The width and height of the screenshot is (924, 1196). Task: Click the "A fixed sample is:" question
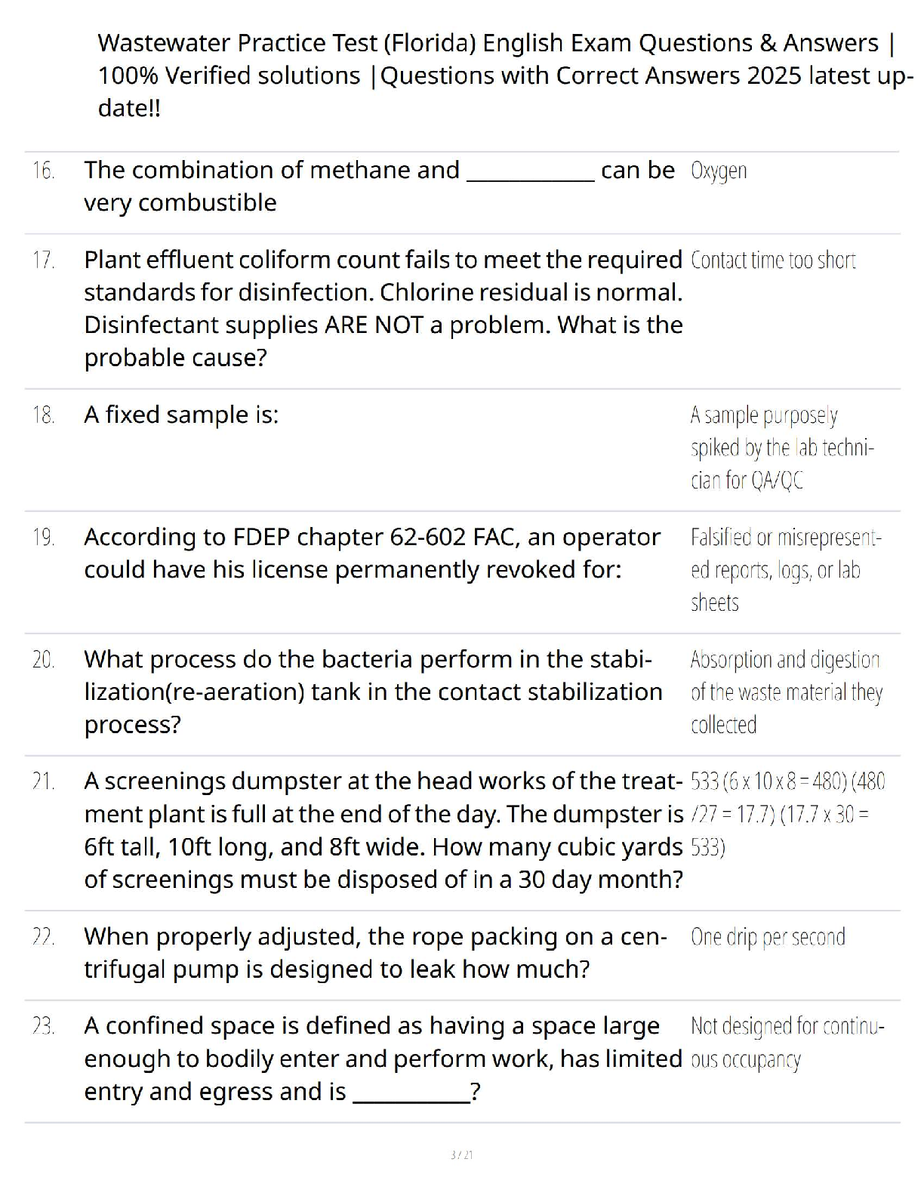[181, 415]
